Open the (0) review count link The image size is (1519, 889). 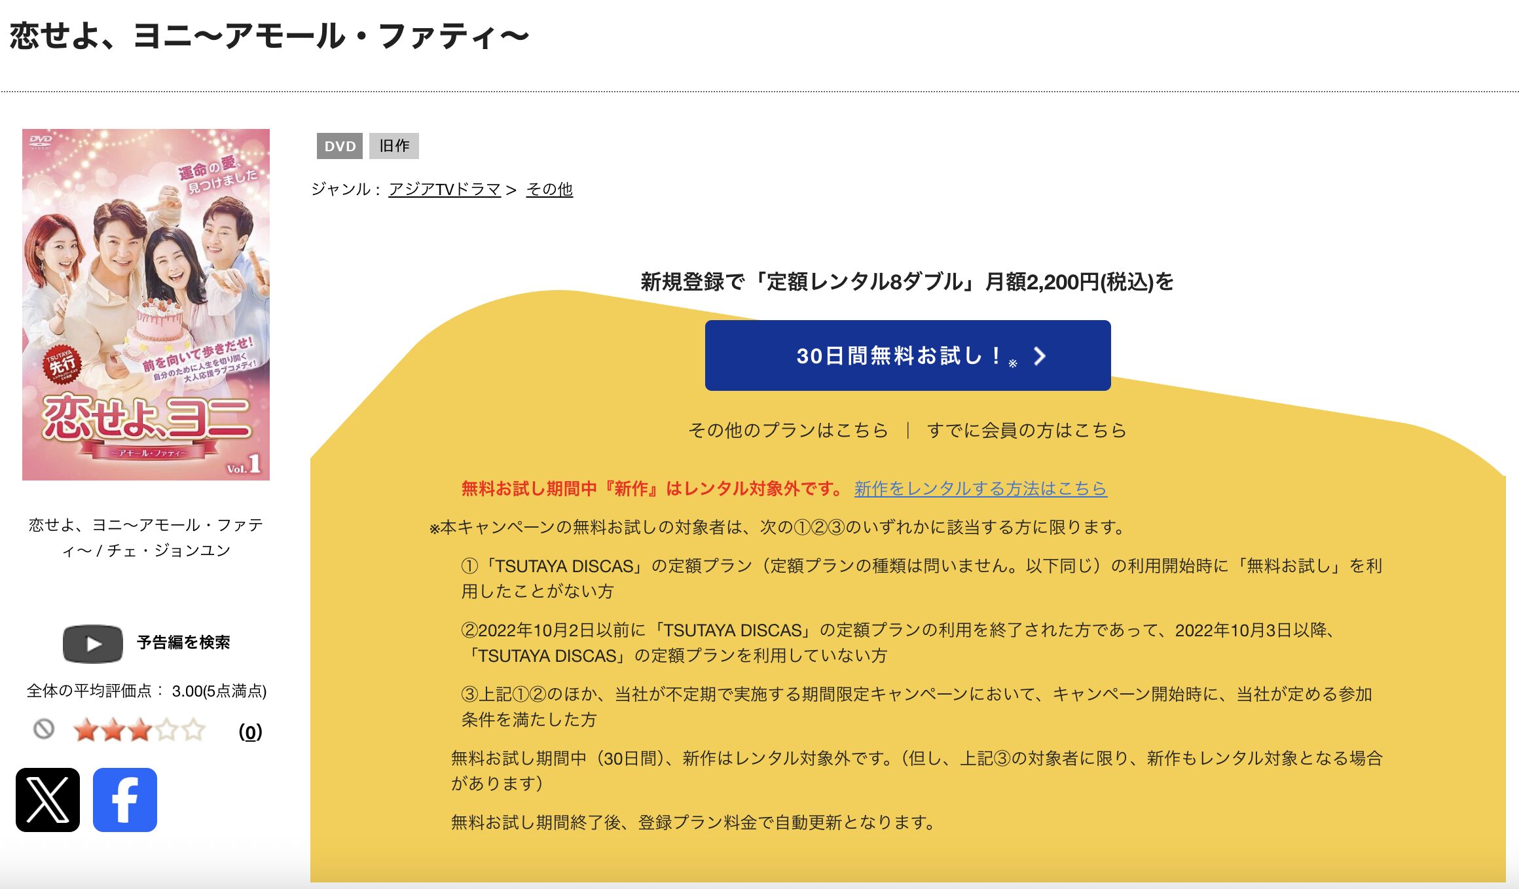(250, 731)
